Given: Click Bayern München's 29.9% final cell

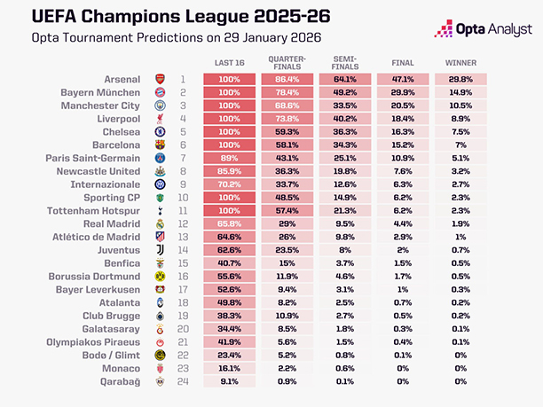Looking at the screenshot, I should coord(404,92).
